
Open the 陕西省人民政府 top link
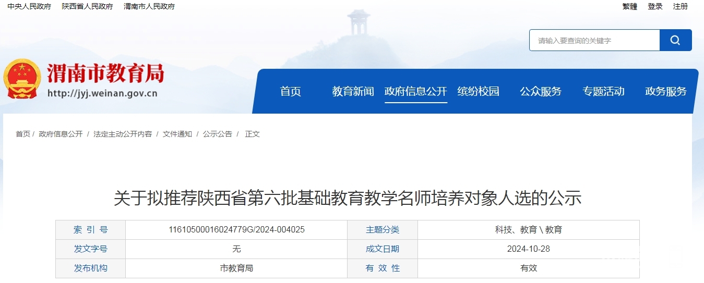[87, 7]
